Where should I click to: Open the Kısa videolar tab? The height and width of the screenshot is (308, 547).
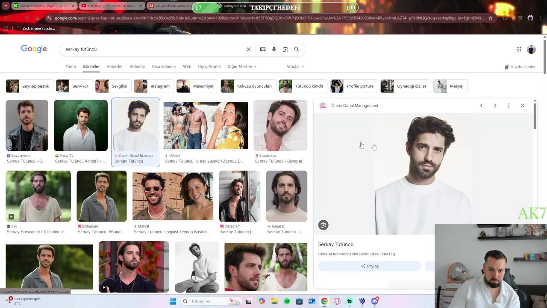(x=164, y=66)
